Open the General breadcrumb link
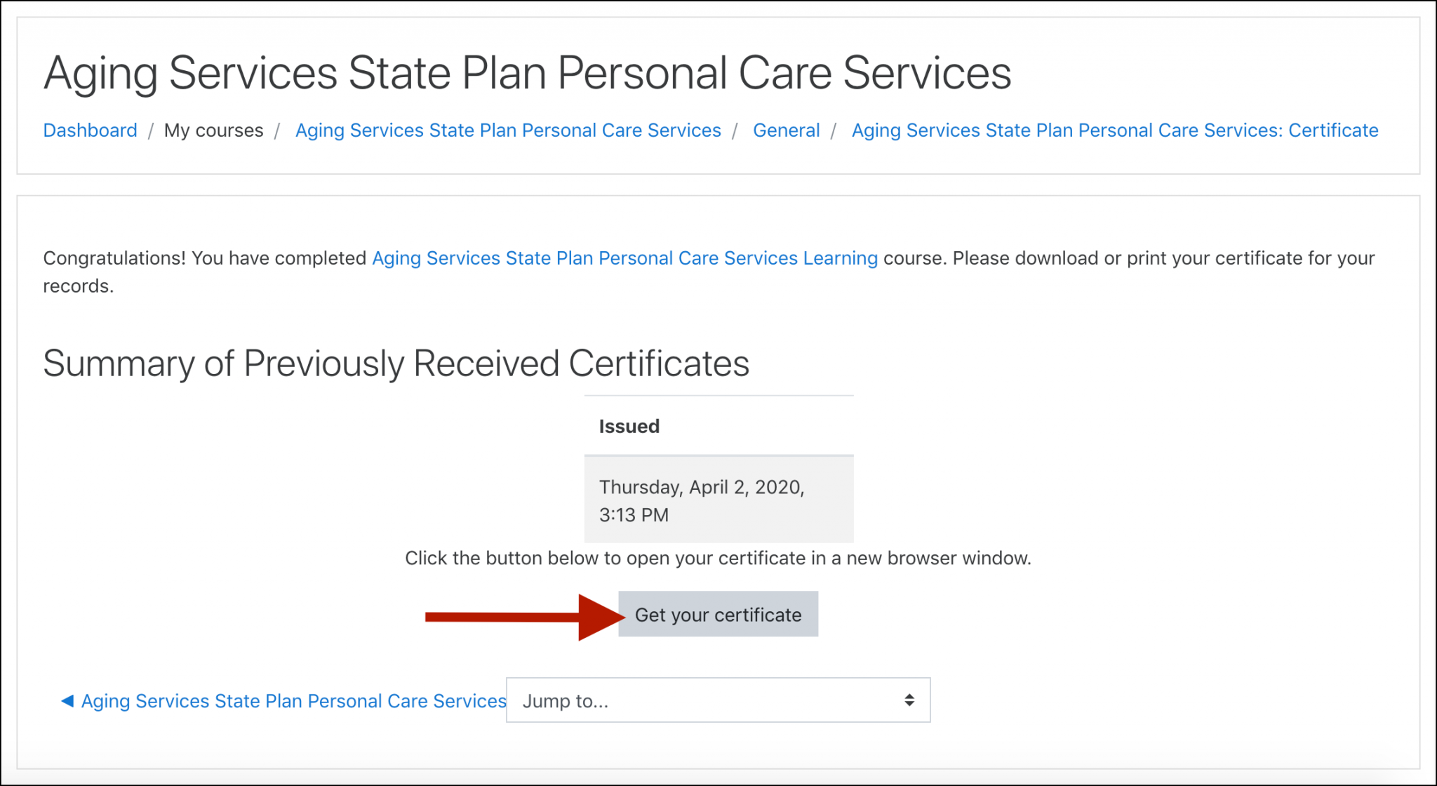This screenshot has width=1437, height=786. tap(786, 130)
